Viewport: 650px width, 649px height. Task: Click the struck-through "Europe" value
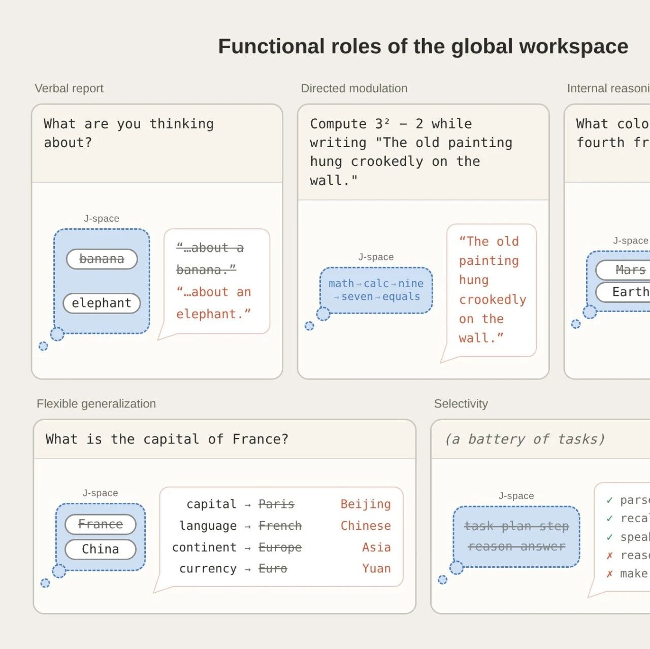[x=280, y=548]
